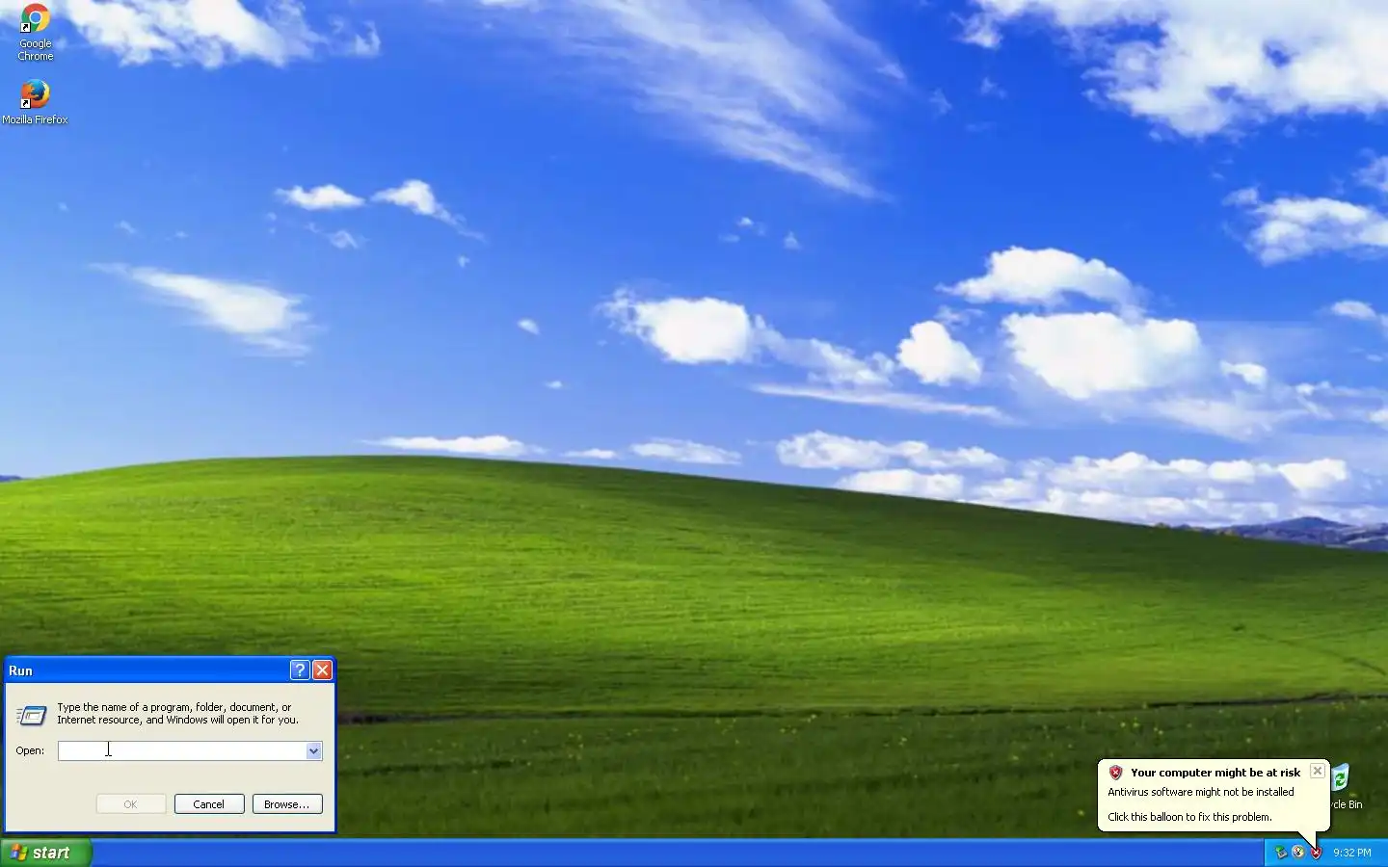
Task: Click the "Type the name of a program" description
Action: click(x=177, y=714)
